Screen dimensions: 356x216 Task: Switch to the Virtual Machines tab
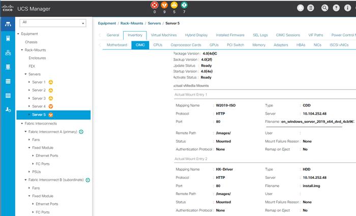click(164, 35)
